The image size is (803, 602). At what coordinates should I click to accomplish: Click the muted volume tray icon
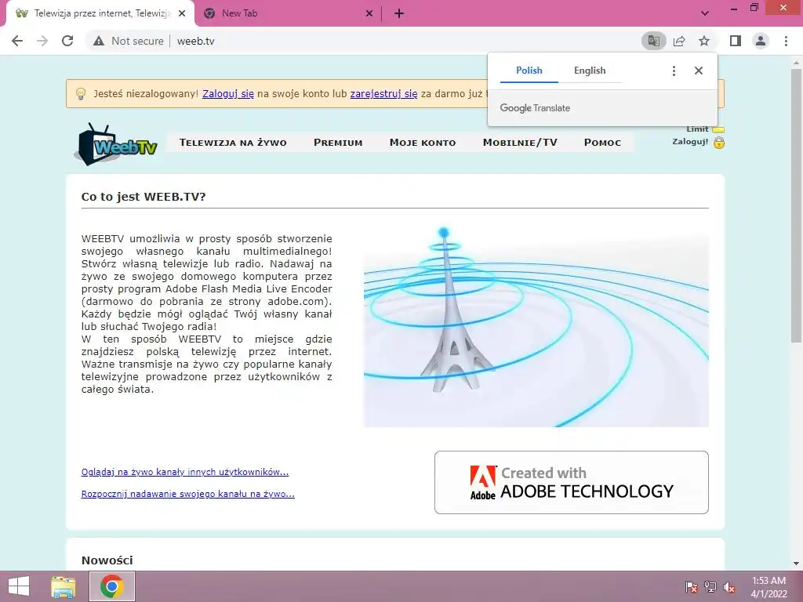[x=729, y=586]
